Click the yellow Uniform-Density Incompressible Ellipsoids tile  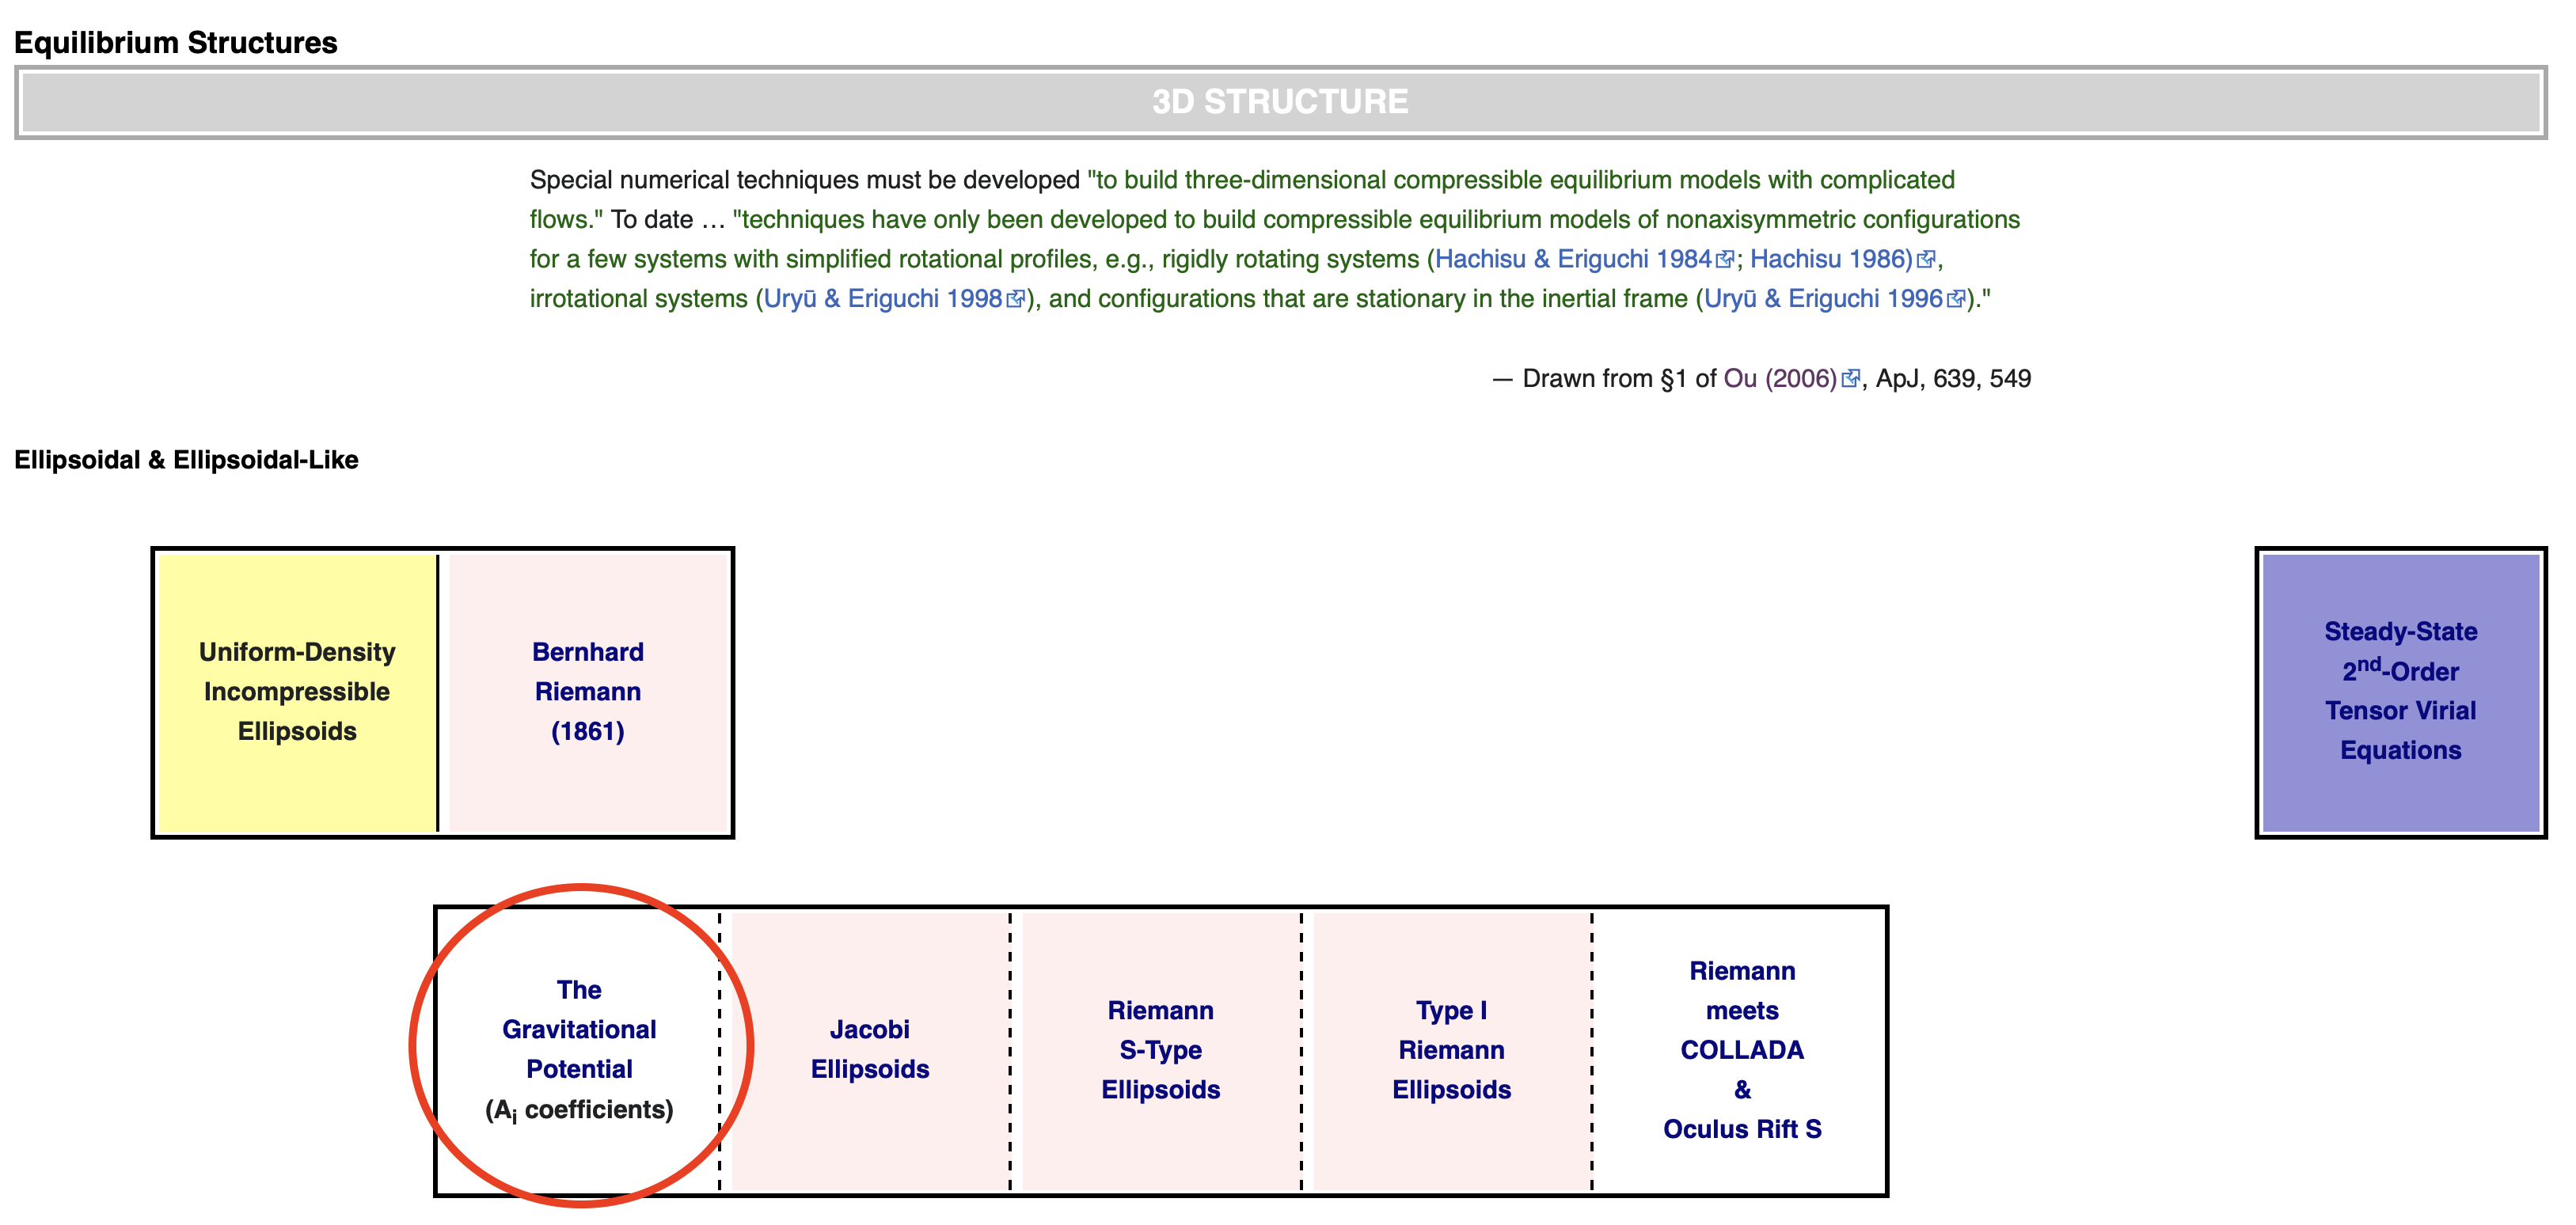click(x=297, y=692)
